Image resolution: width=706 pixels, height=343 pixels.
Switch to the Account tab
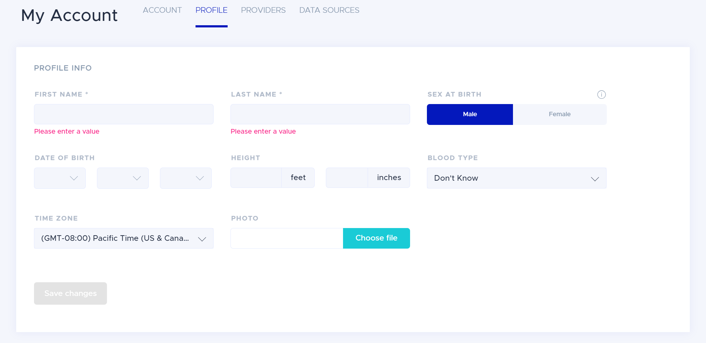pyautogui.click(x=162, y=10)
